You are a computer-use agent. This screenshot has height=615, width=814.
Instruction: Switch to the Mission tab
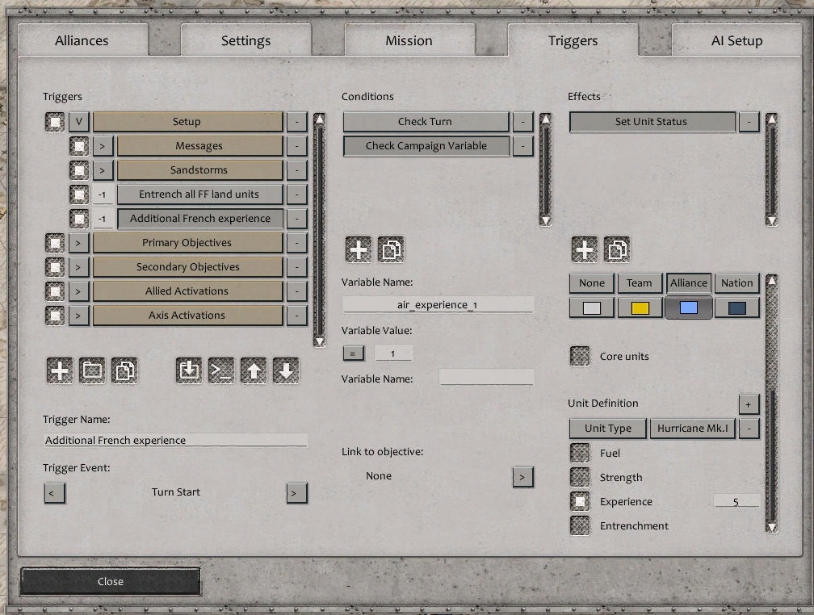coord(409,40)
